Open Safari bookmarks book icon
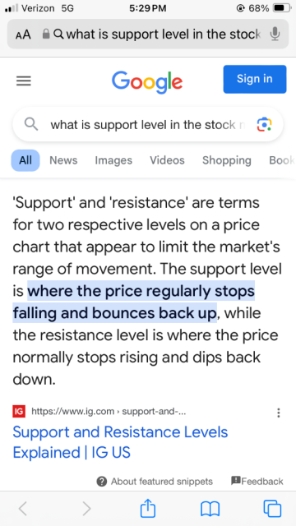The height and width of the screenshot is (526, 296). click(210, 509)
